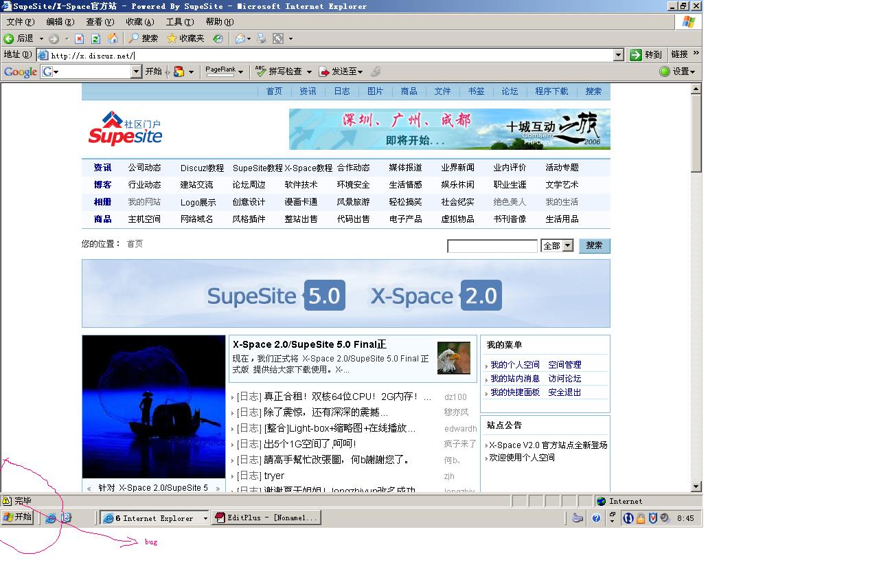
Task: Expand the Google search box dropdown
Action: [x=136, y=71]
